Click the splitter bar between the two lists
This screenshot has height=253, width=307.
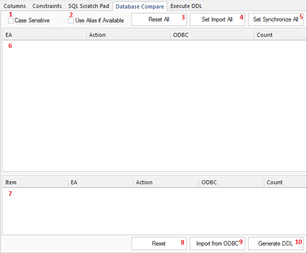[x=153, y=173]
